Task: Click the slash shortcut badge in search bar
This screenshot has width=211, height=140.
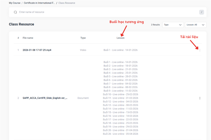Action: [x=202, y=12]
